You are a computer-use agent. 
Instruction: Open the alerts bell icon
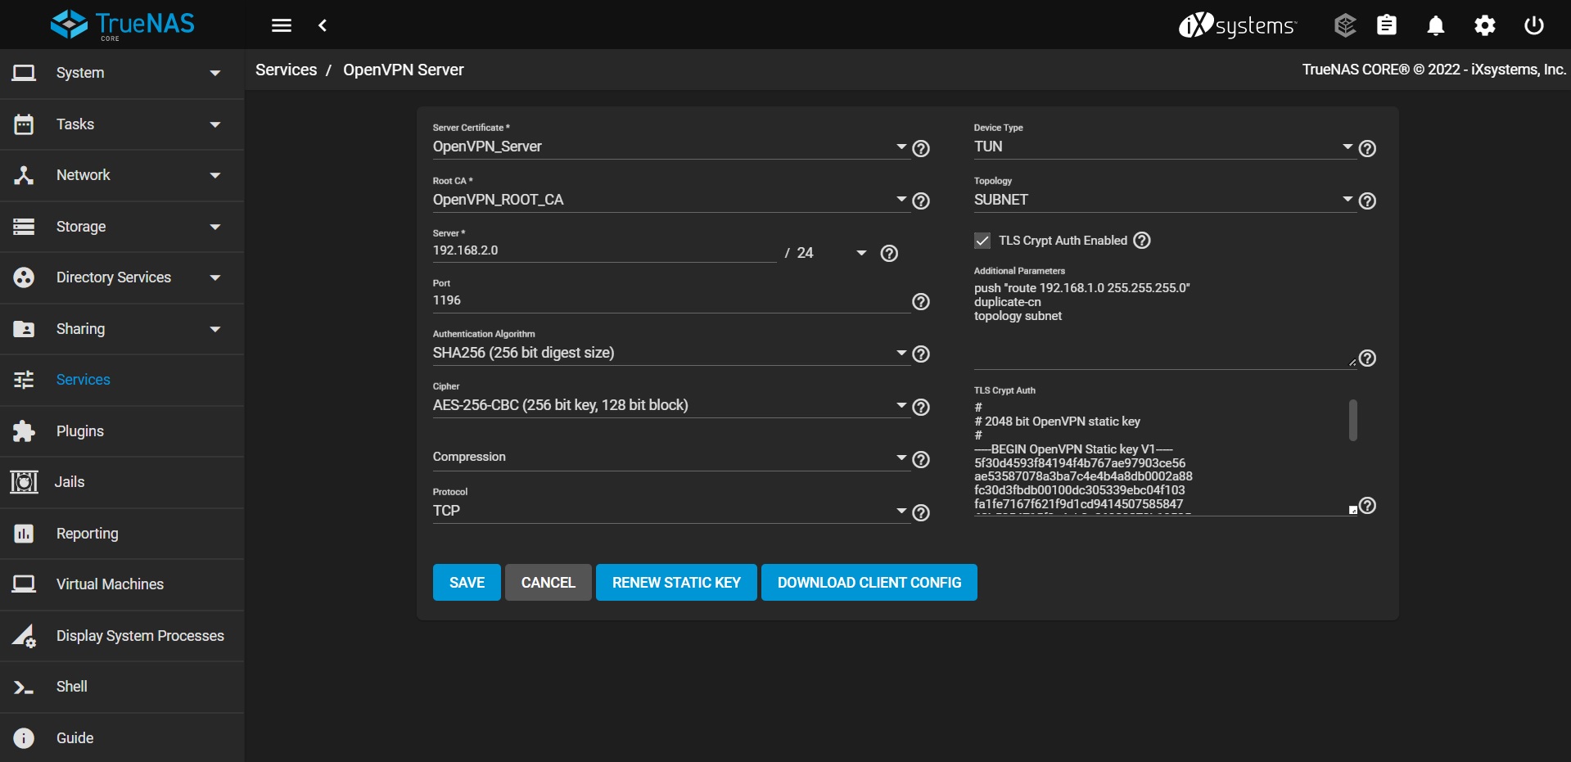1435,26
